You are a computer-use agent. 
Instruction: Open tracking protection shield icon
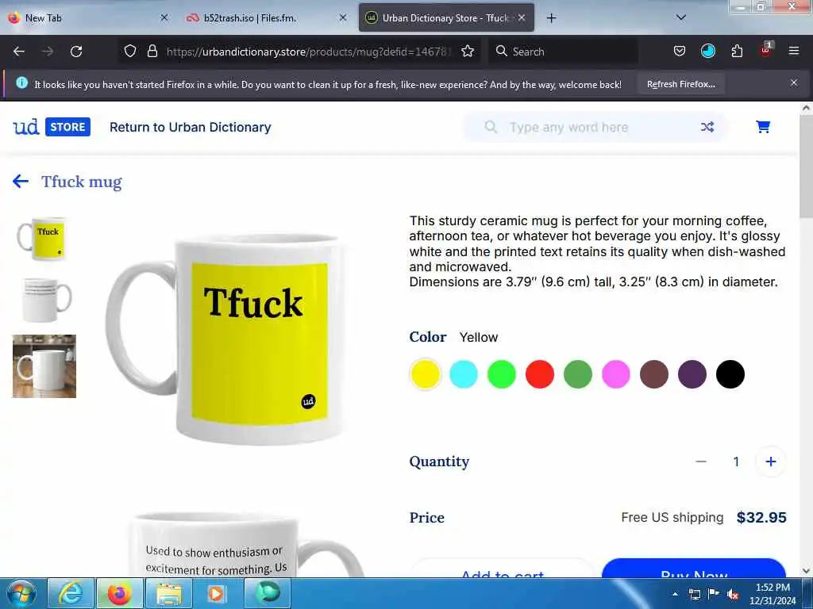130,52
